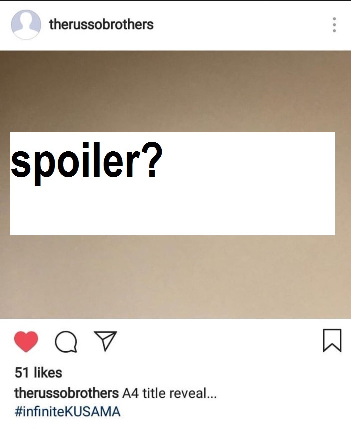Click the 'spoiler?' text in the image
The height and width of the screenshot is (429, 351).
(87, 163)
